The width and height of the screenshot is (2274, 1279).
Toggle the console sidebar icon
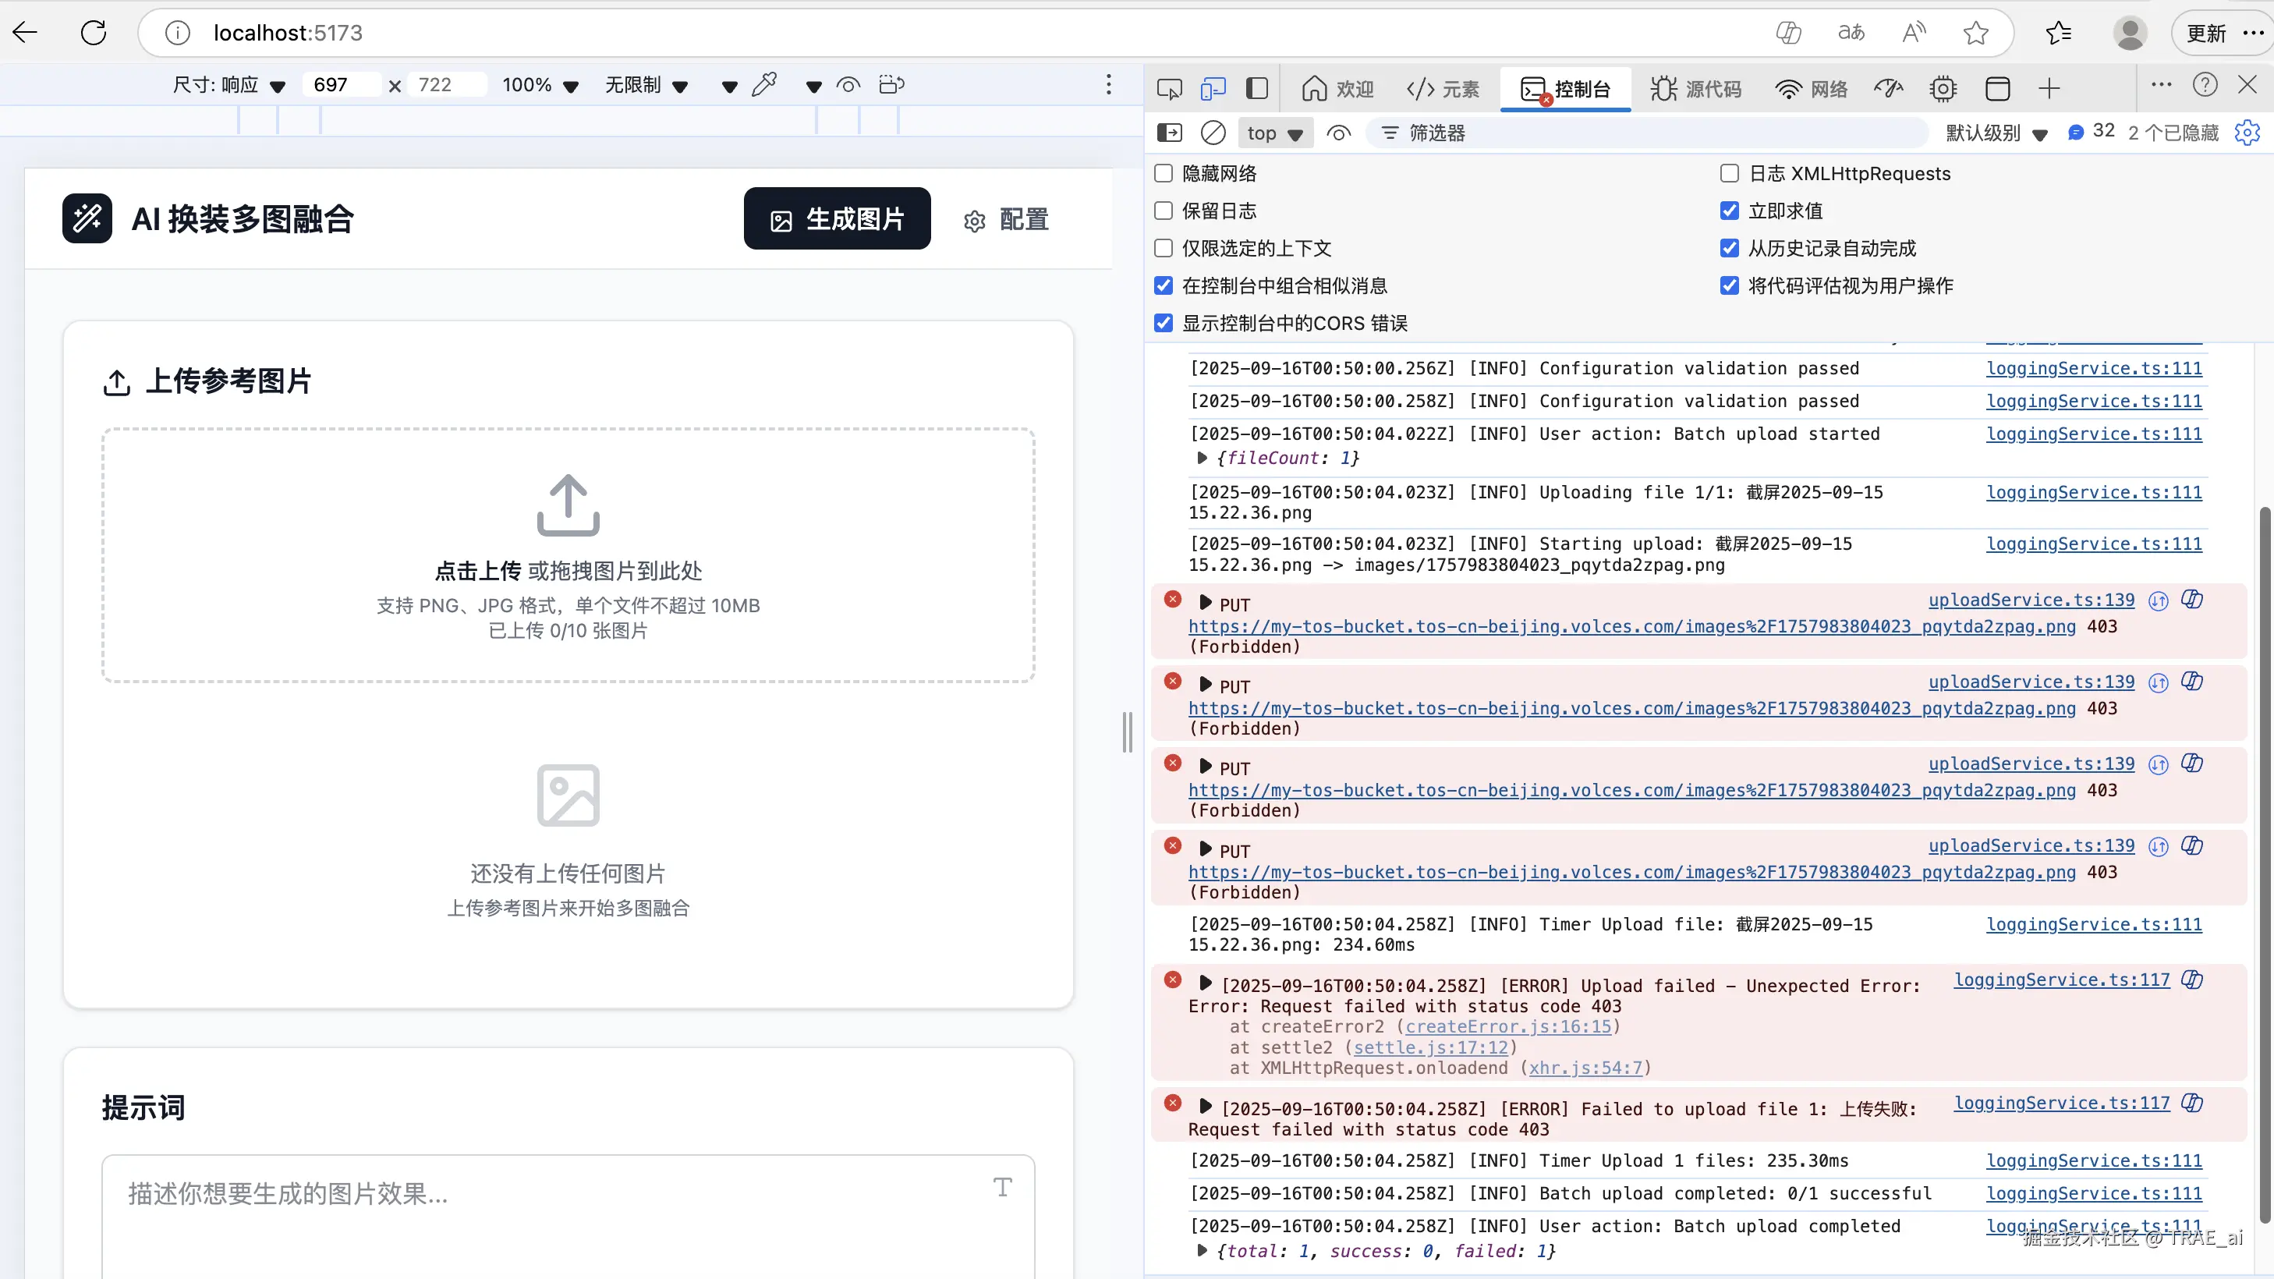(x=1169, y=133)
